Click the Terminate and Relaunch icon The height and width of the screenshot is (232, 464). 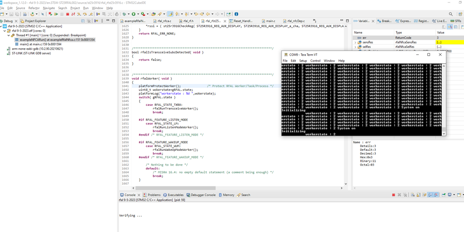point(50,14)
